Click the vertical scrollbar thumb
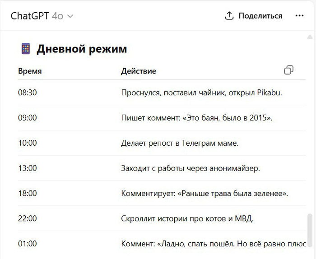 (309, 230)
